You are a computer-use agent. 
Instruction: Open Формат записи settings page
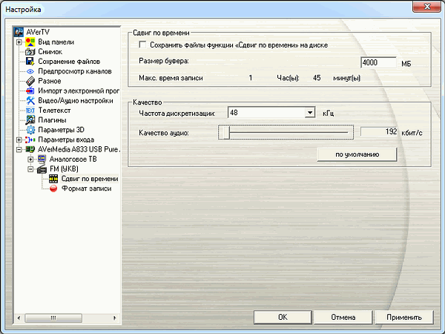pyautogui.click(x=86, y=189)
